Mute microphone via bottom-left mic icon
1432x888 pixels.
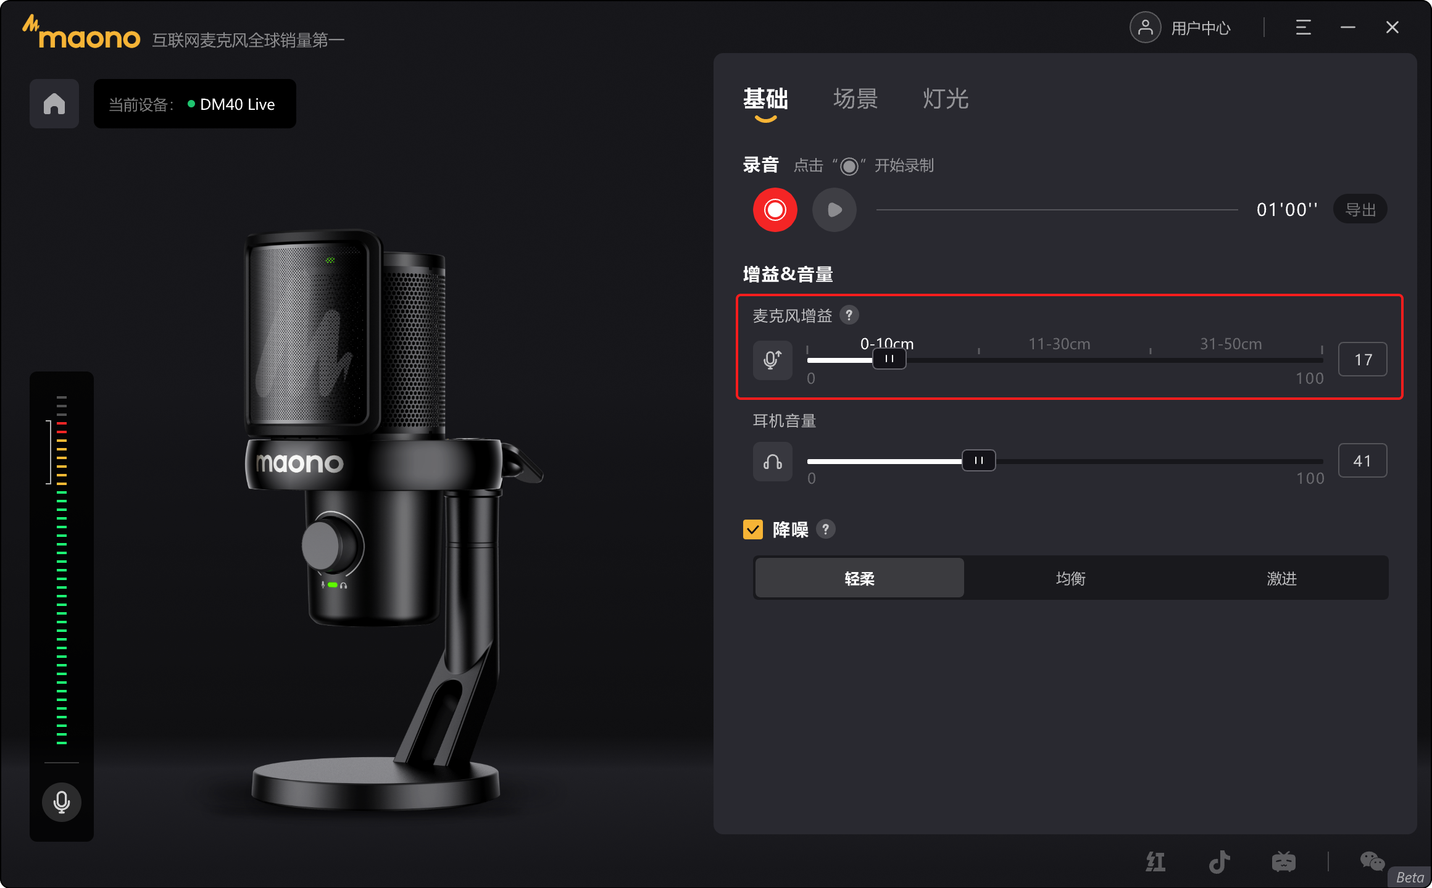click(61, 802)
